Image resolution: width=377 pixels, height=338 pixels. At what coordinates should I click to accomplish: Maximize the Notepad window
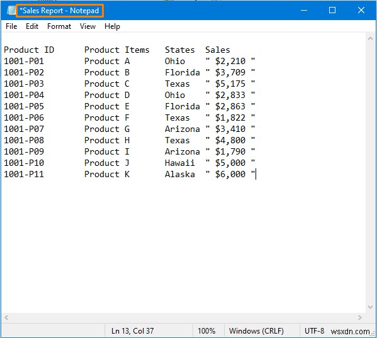coord(332,10)
